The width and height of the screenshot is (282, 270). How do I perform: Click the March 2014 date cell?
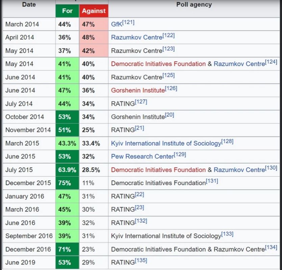[22, 24]
